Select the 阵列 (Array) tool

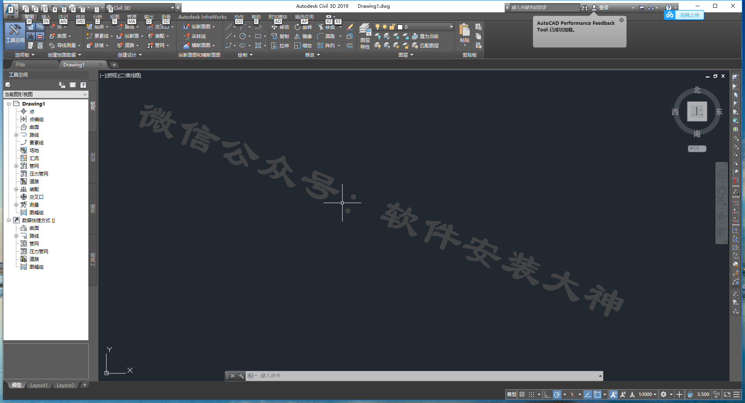pos(326,45)
